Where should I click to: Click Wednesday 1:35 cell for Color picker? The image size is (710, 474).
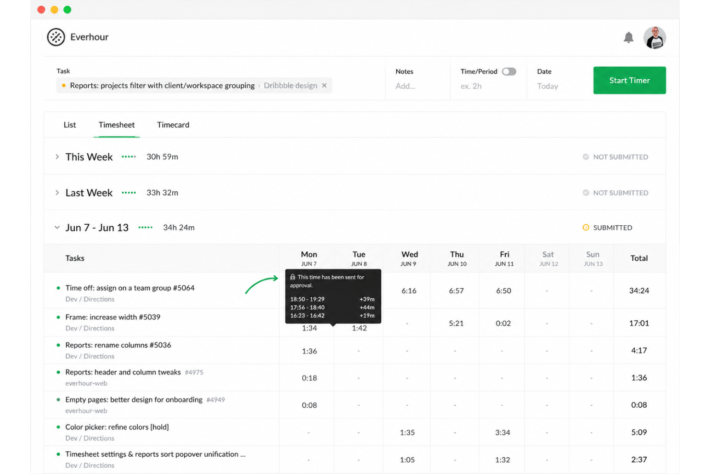tap(407, 433)
